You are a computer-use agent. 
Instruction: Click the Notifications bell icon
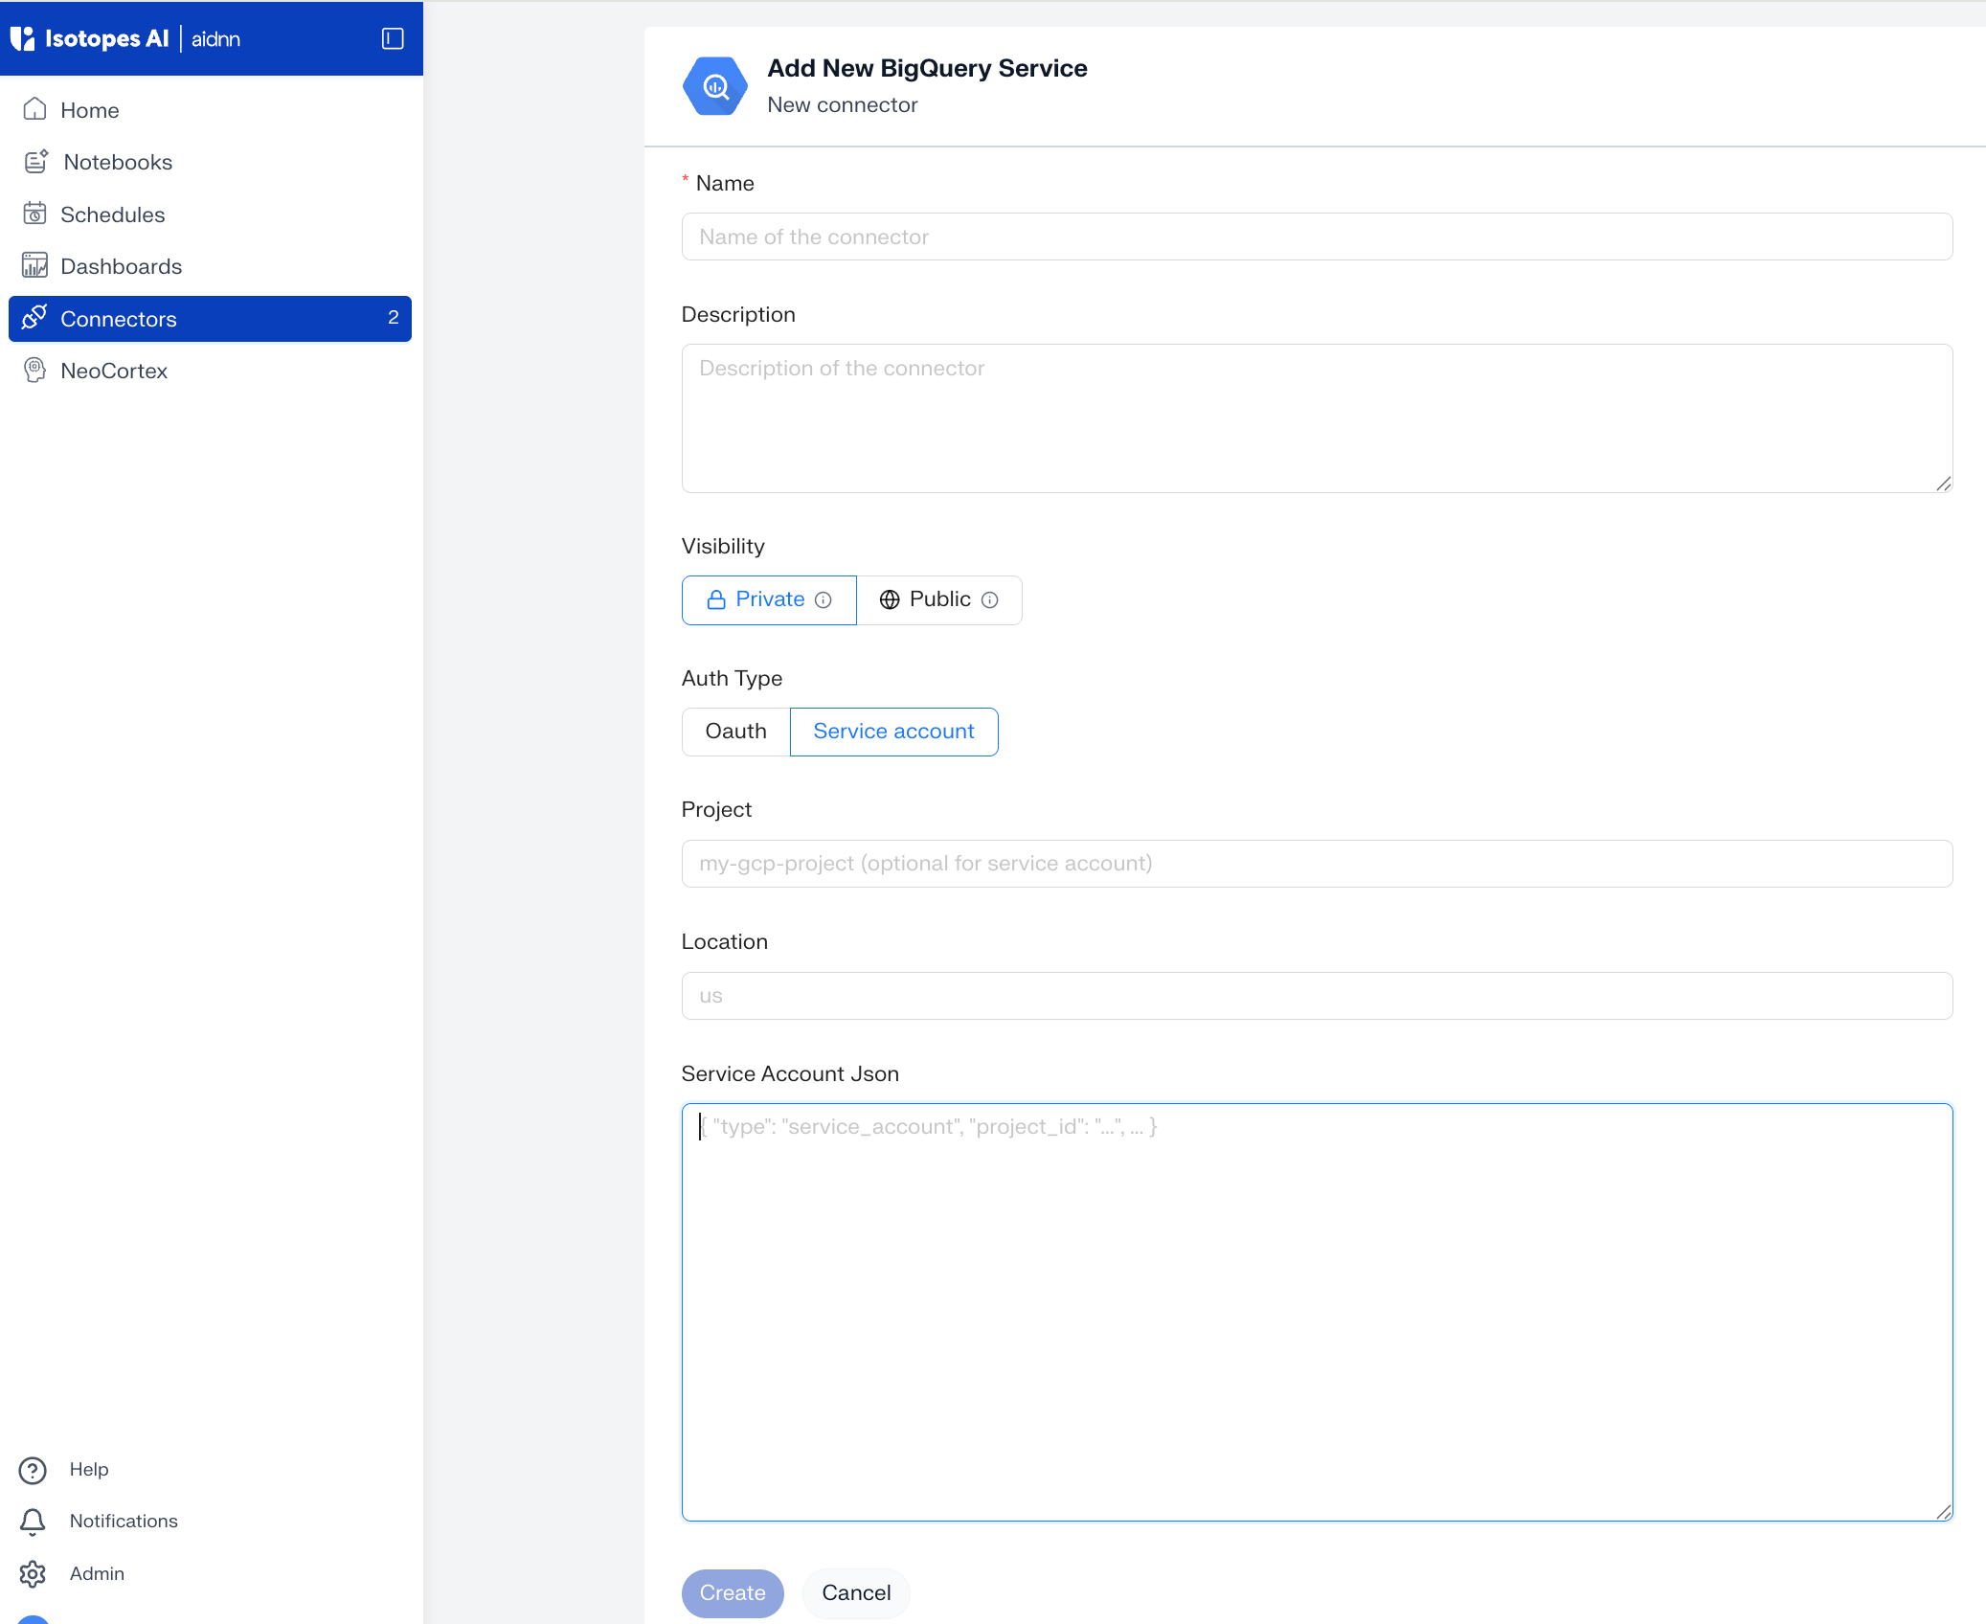point(33,1522)
